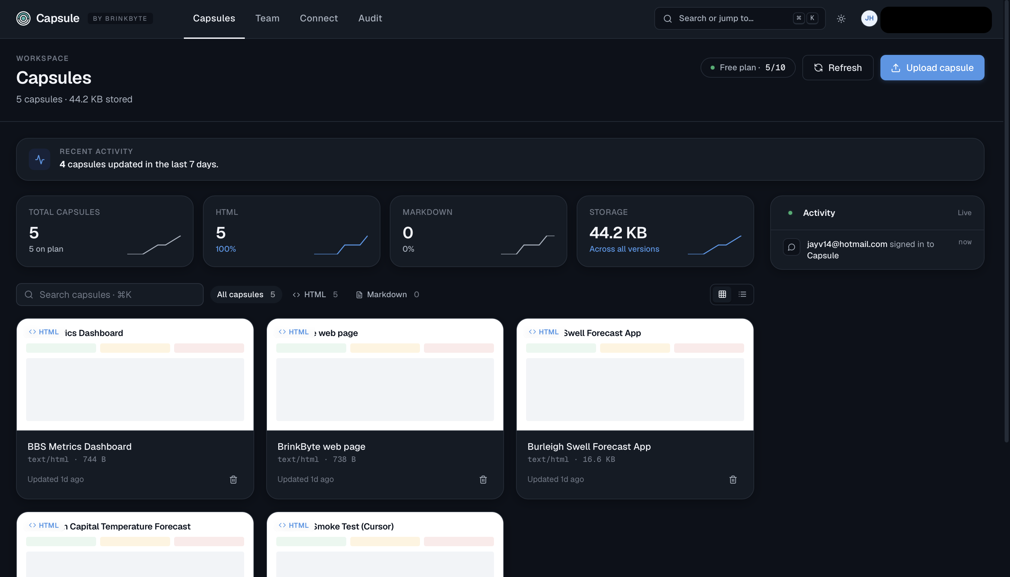Filter capsules by HTML type
This screenshot has width=1010, height=577.
pos(315,295)
